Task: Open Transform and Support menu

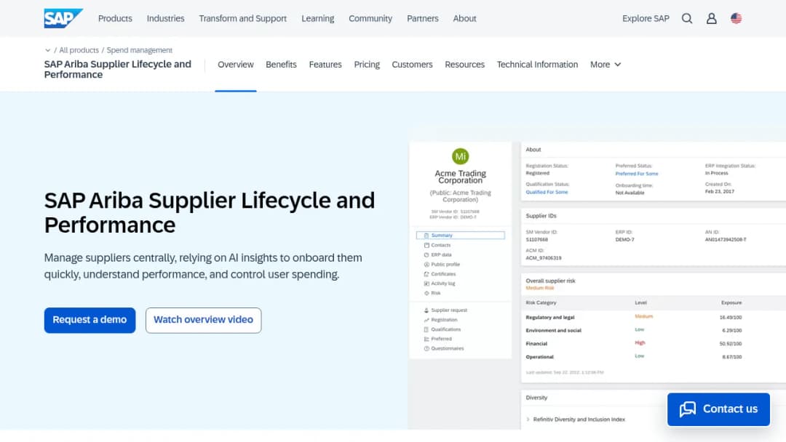Action: (242, 18)
